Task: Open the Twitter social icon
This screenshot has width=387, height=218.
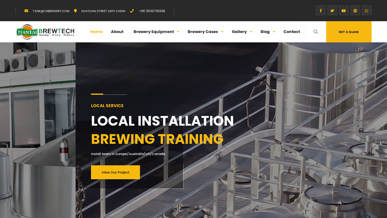Action: point(332,11)
